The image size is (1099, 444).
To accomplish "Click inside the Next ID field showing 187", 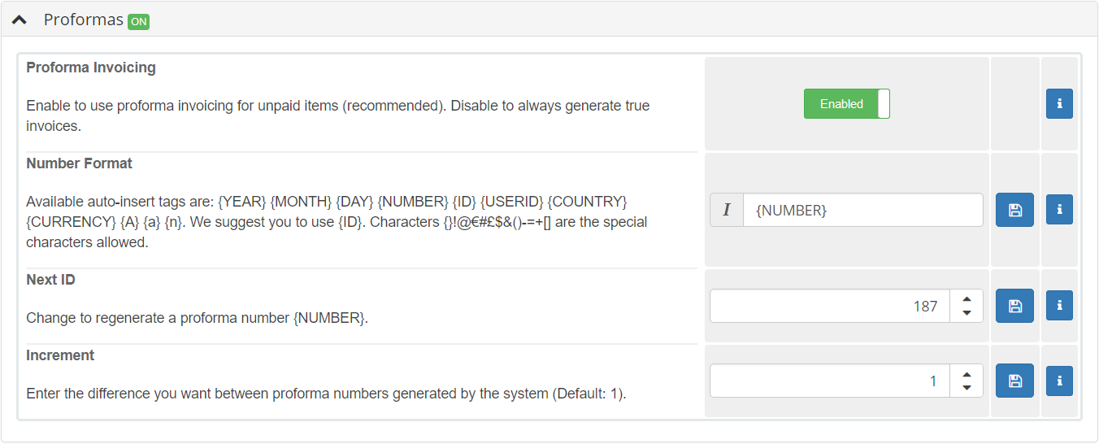I will (x=830, y=306).
